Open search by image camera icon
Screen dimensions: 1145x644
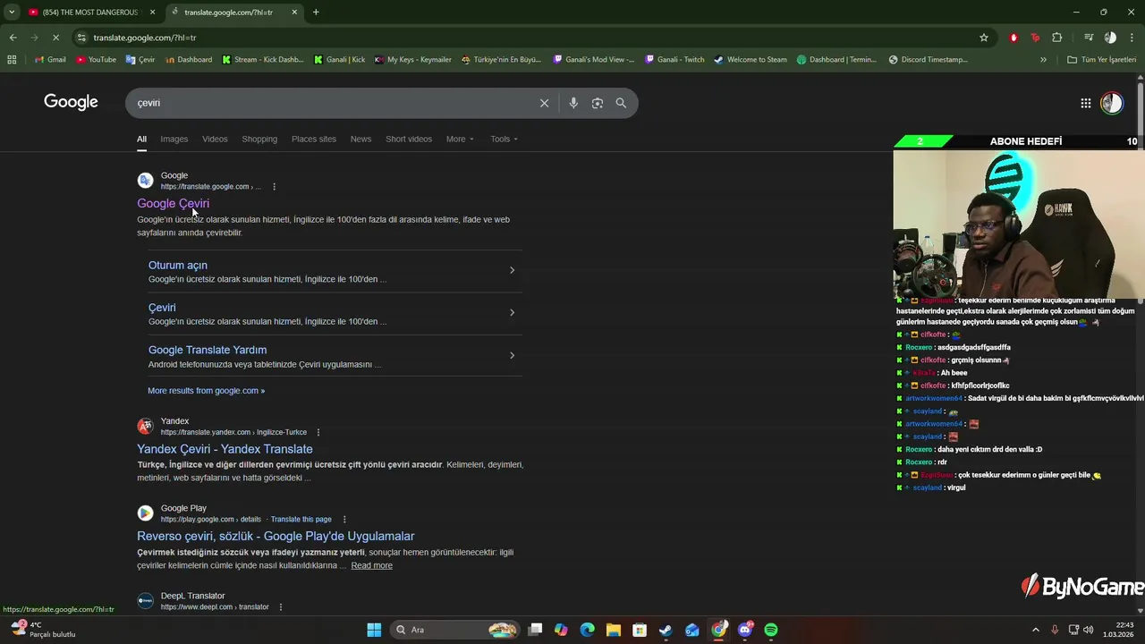[x=598, y=103]
